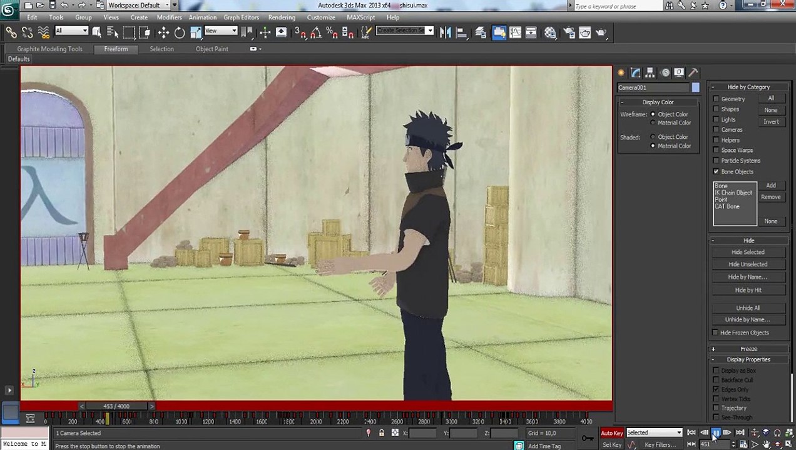Click the Invert category button
Screen dimensions: 796x450
pyautogui.click(x=771, y=122)
